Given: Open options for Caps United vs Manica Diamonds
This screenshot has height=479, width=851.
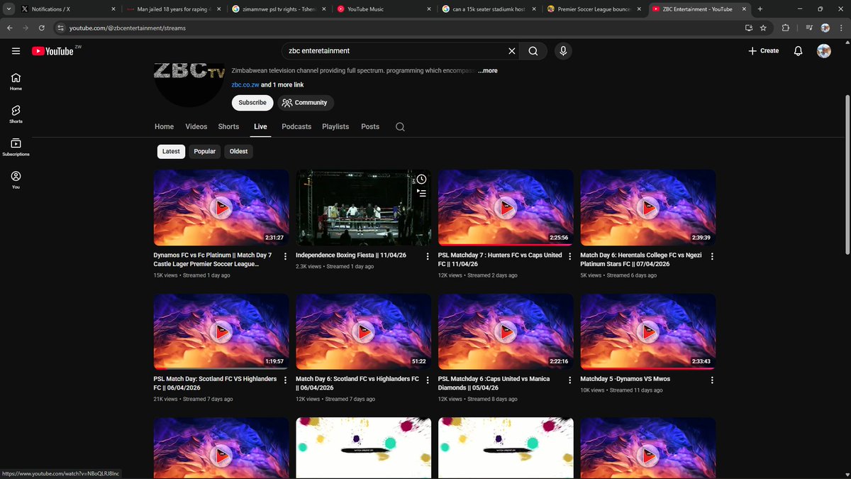Looking at the screenshot, I should click(x=570, y=380).
